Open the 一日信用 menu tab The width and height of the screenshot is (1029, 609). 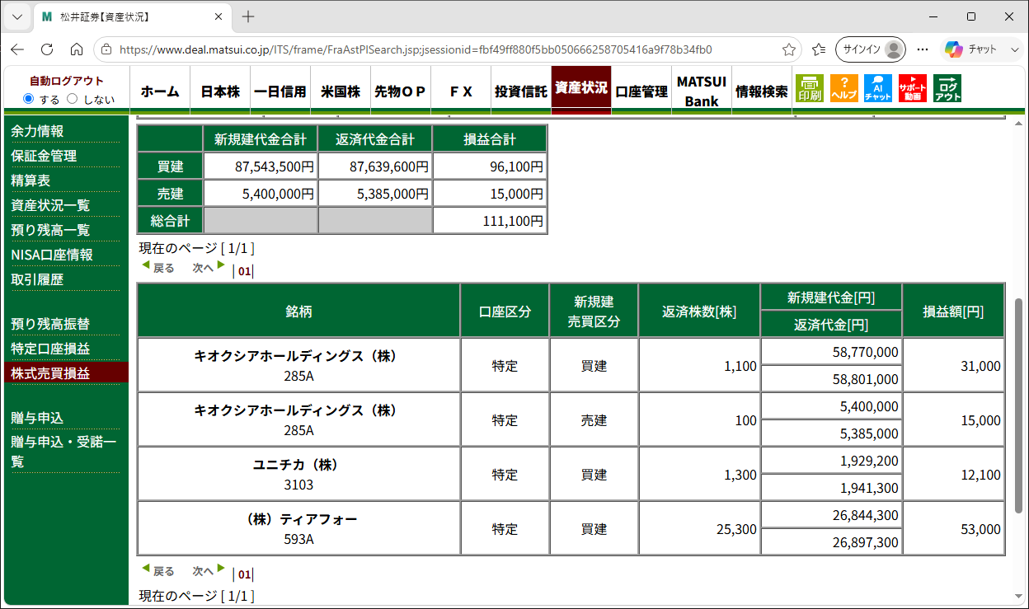[280, 91]
